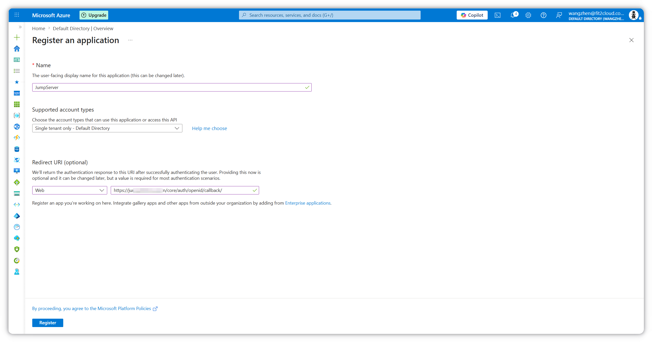The width and height of the screenshot is (652, 342).
Task: Open Azure Cosmos DB planet icon
Action: point(17,160)
